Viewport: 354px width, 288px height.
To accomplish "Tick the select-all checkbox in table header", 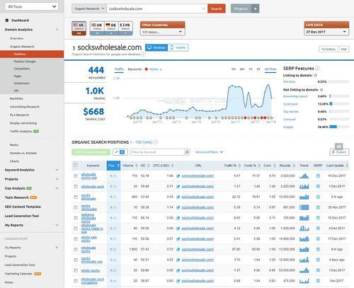I will [x=76, y=166].
